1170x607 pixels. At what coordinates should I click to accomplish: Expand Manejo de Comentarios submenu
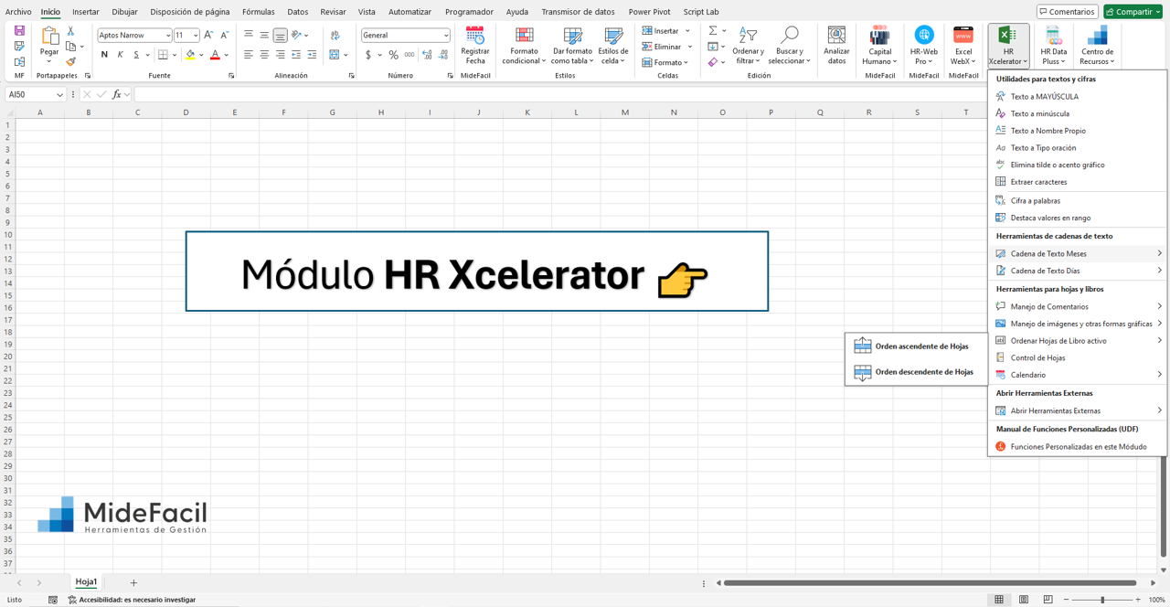coord(1078,306)
